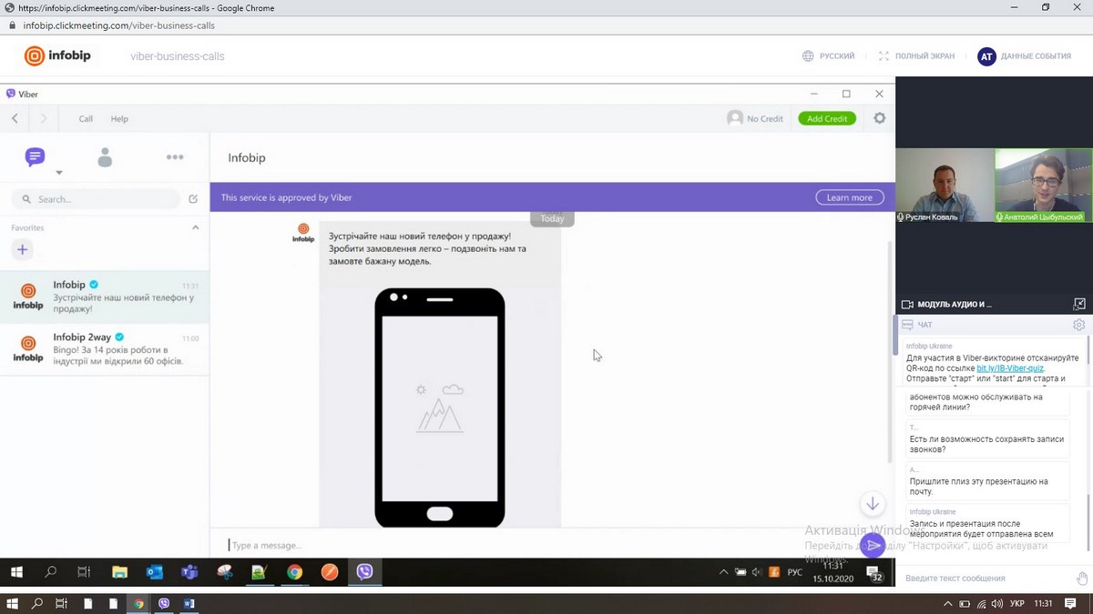The width and height of the screenshot is (1093, 614).
Task: Click the Add Credit button
Action: (x=826, y=118)
